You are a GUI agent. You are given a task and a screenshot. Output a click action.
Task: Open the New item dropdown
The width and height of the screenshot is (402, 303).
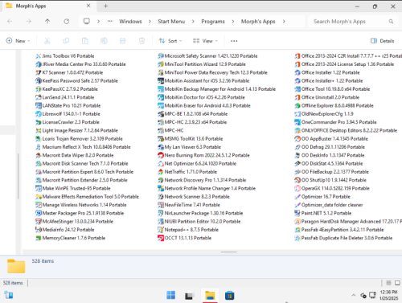tap(18, 41)
